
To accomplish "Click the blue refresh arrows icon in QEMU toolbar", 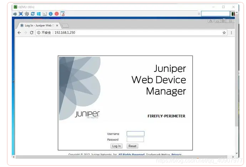I will (33, 14).
